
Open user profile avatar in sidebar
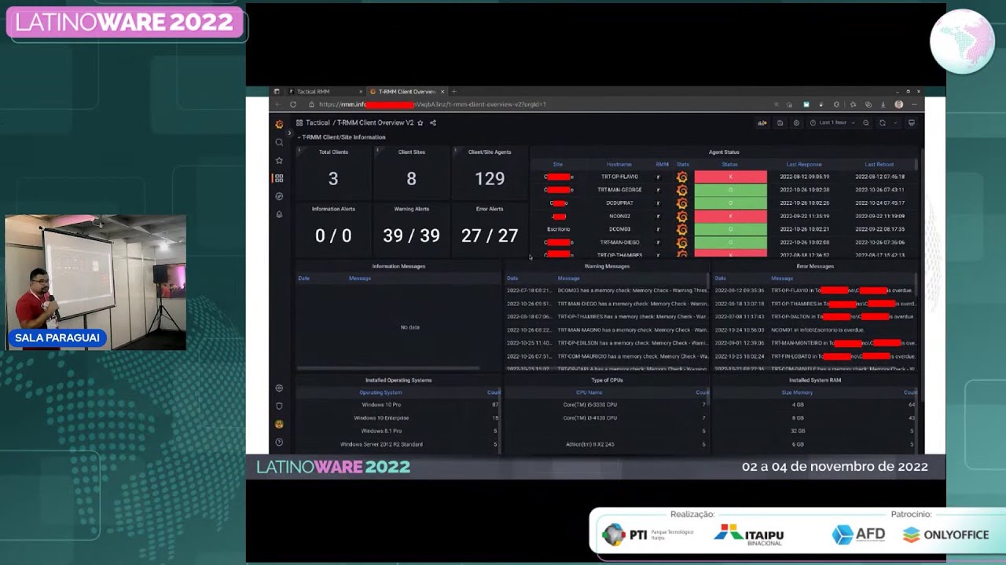coord(279,424)
